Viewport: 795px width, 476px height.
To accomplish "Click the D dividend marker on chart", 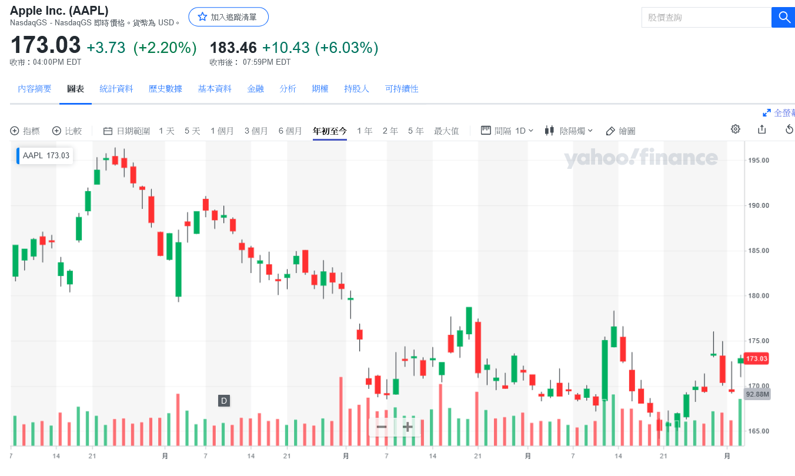I will (x=223, y=401).
